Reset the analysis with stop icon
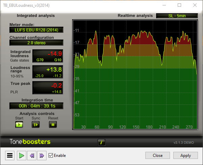This screenshot has height=165, width=203. [53, 124]
